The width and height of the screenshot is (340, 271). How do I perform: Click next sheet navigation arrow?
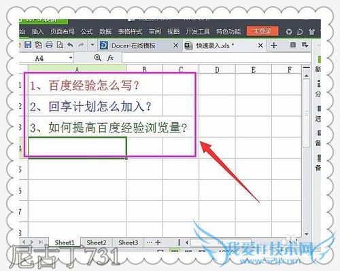tap(32, 242)
